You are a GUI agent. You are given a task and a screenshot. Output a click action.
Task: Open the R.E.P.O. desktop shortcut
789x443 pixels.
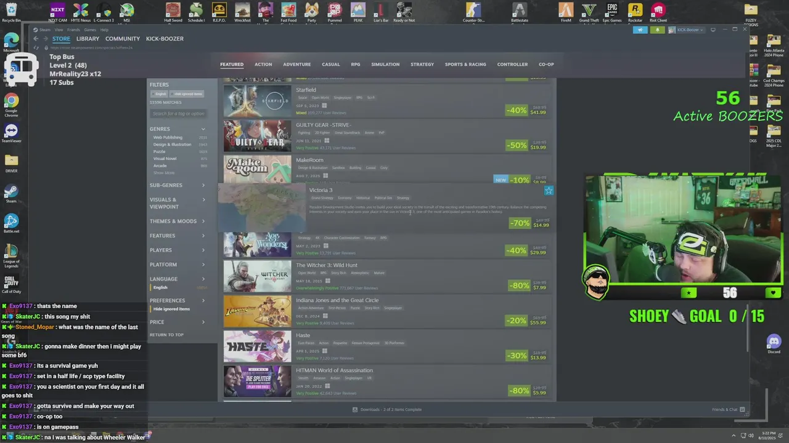[219, 12]
